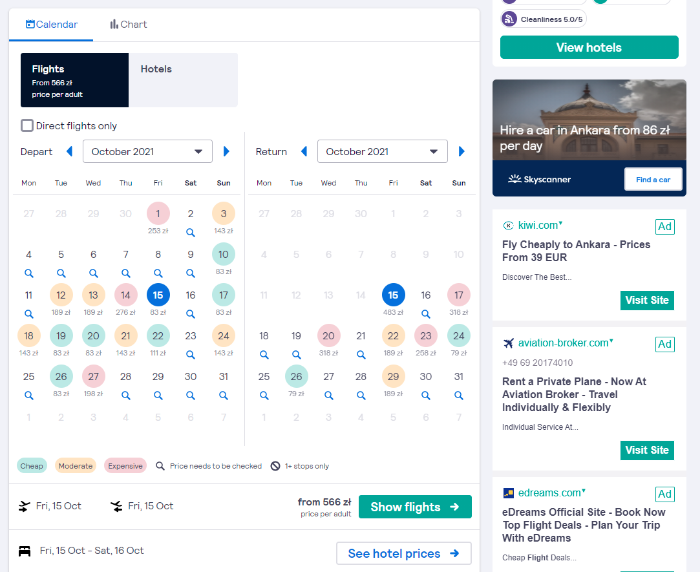Select depart date 10 October 83 zł
The image size is (700, 572).
pos(224,255)
